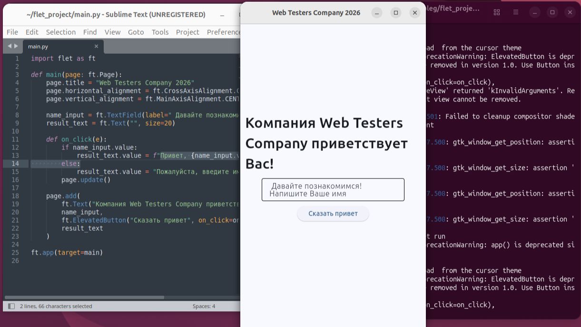
Task: Open the Find menu in Sublime Text
Action: coord(90,32)
